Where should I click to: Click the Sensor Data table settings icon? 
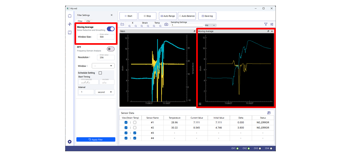click(269, 113)
